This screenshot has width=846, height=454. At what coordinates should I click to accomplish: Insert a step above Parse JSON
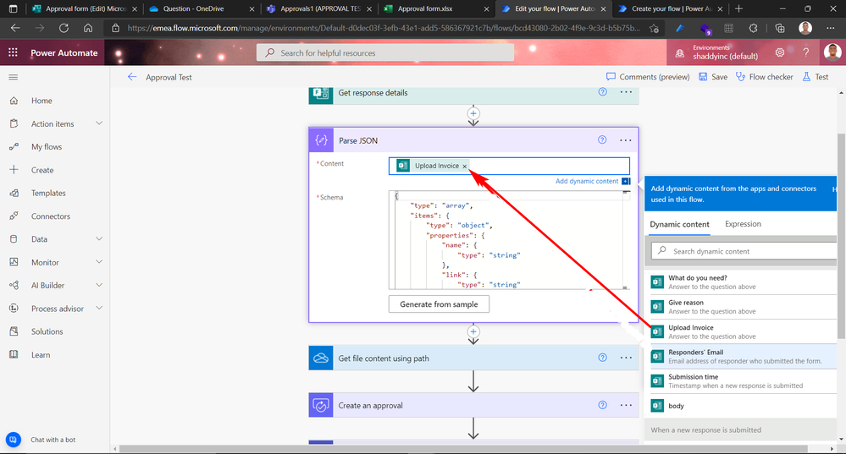pyautogui.click(x=473, y=113)
